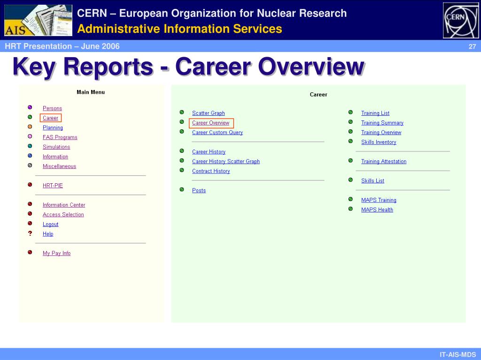Image resolution: width=481 pixels, height=360 pixels.
Task: Click the red bullet beside My Pay Info
Action: tap(30, 252)
